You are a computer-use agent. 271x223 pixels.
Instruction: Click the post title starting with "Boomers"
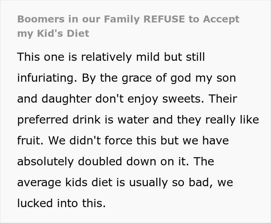click(x=128, y=19)
